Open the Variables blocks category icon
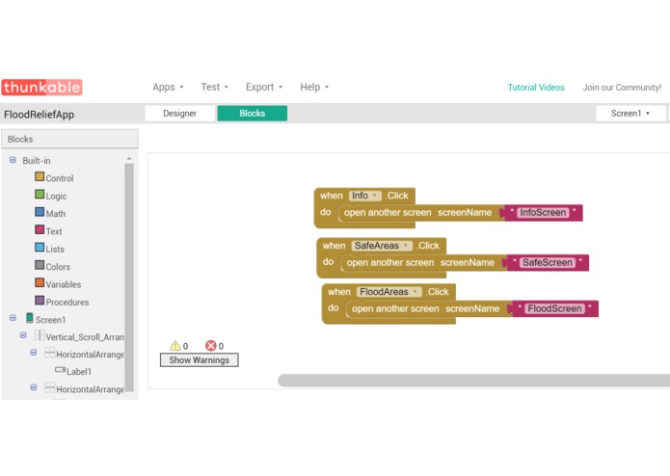This screenshot has width=670, height=476. coord(40,283)
